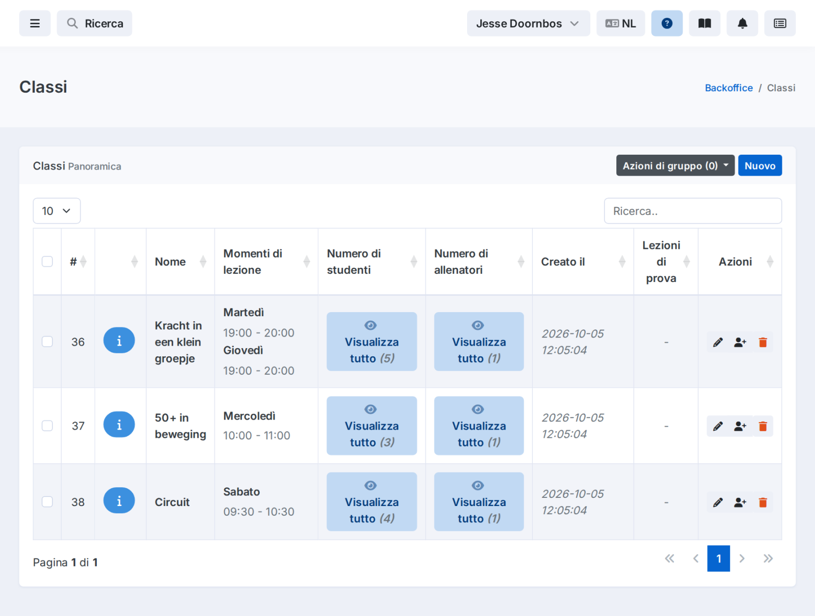815x616 pixels.
Task: Focus the table Ricerca.. search field
Action: click(693, 211)
